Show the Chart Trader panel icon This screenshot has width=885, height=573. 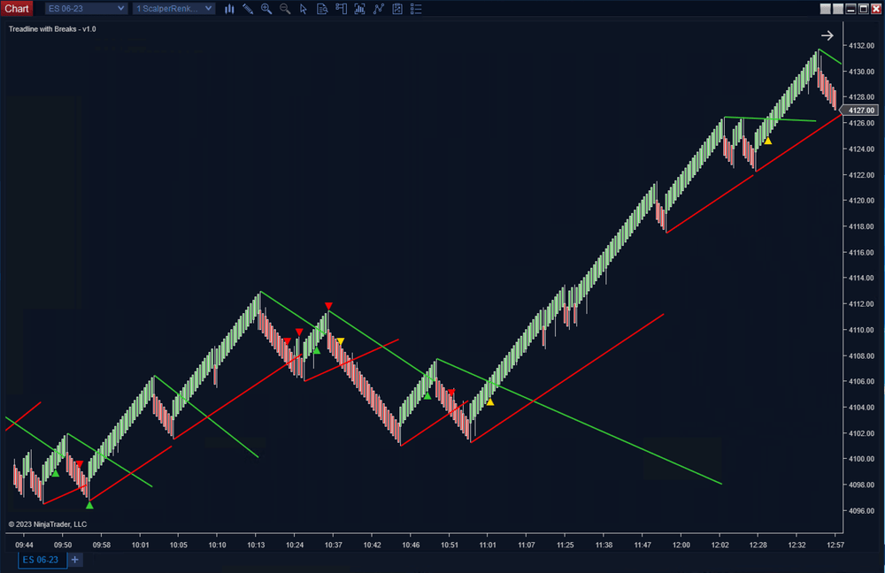[x=341, y=9]
